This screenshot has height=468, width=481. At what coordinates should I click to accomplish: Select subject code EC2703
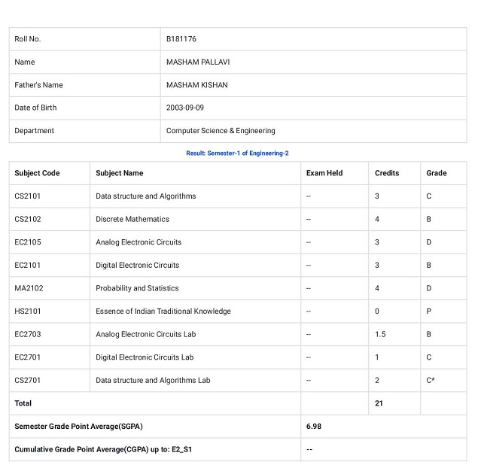click(28, 334)
